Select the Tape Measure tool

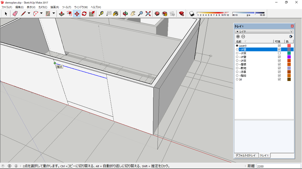click(101, 13)
